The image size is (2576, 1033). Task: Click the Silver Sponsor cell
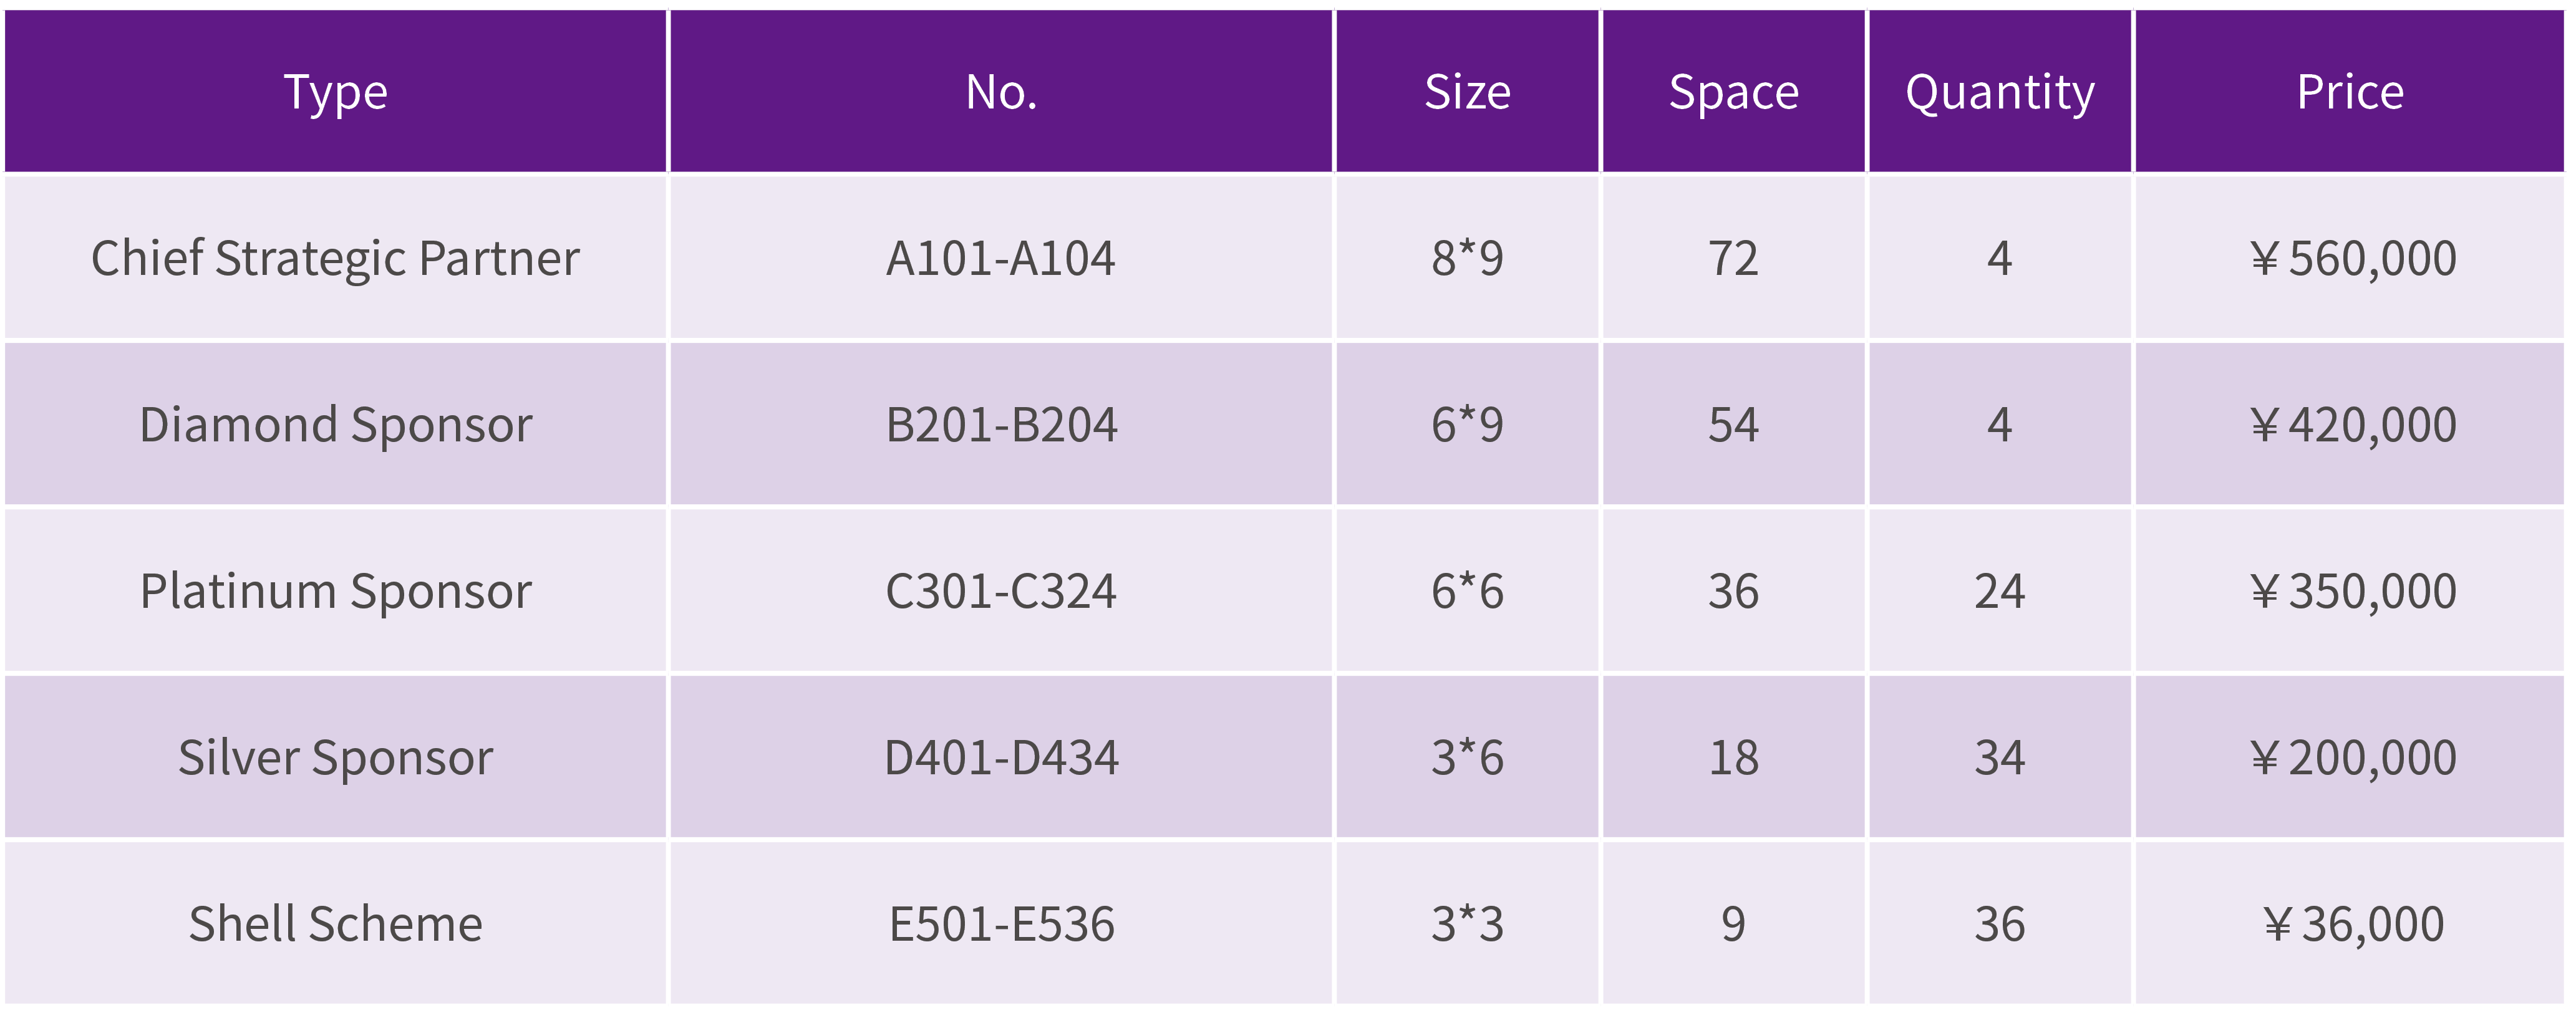coord(335,757)
